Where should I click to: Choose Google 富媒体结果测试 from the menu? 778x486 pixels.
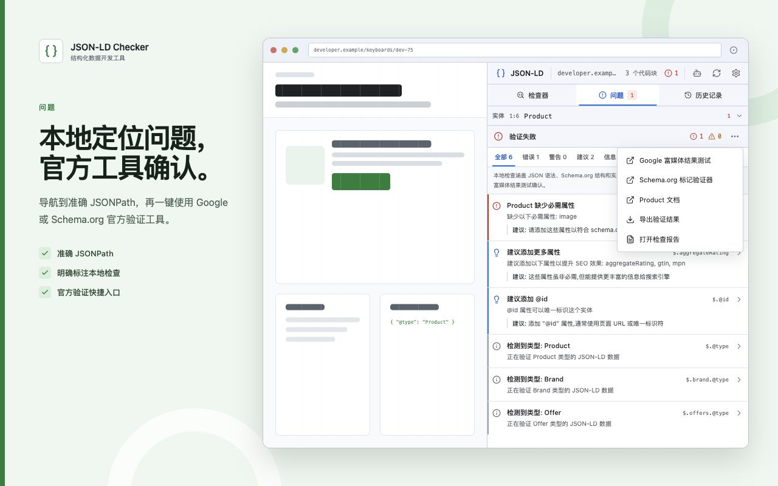pyautogui.click(x=680, y=161)
